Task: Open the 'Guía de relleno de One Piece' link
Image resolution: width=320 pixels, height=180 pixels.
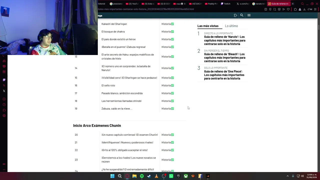Action: click(224, 75)
